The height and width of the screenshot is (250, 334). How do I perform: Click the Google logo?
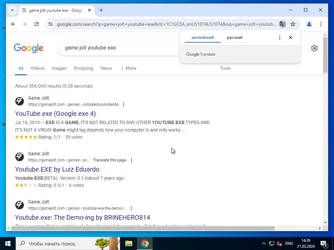click(x=29, y=48)
